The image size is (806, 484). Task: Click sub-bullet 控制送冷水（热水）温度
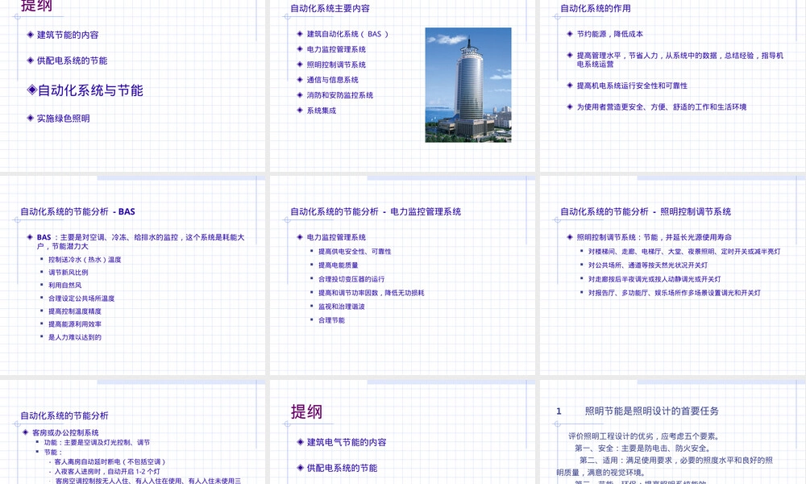85,260
